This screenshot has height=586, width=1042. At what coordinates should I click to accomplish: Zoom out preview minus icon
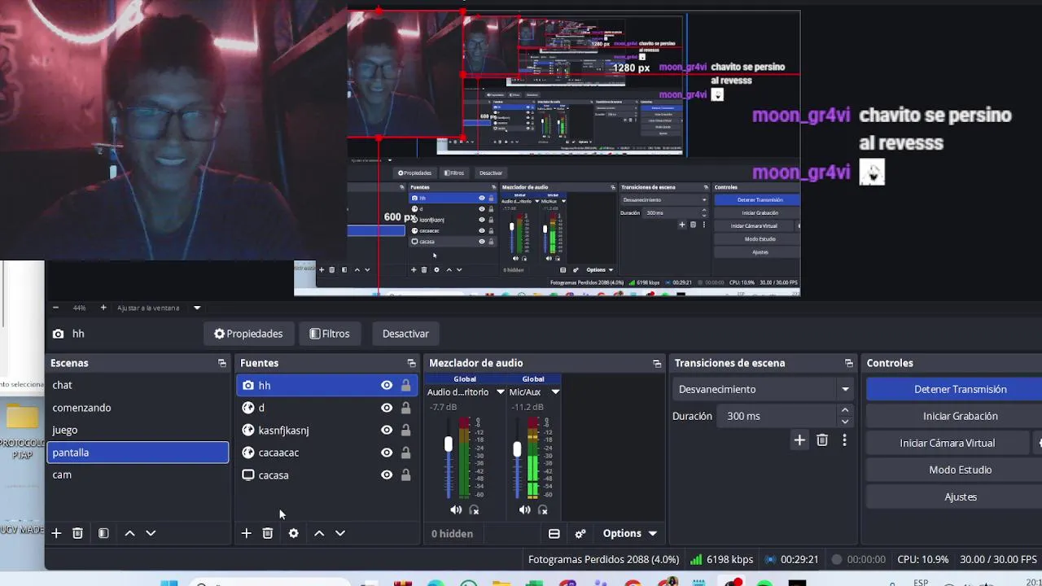pyautogui.click(x=55, y=308)
